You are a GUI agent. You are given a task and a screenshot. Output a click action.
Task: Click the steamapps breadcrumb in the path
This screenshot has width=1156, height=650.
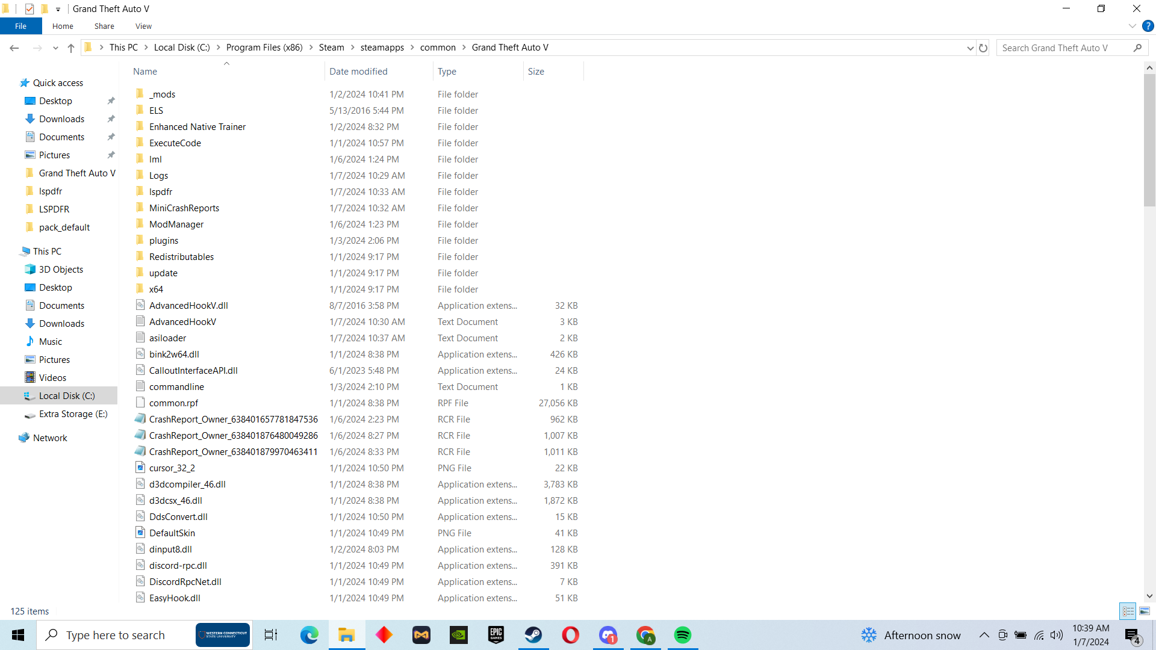click(x=382, y=48)
